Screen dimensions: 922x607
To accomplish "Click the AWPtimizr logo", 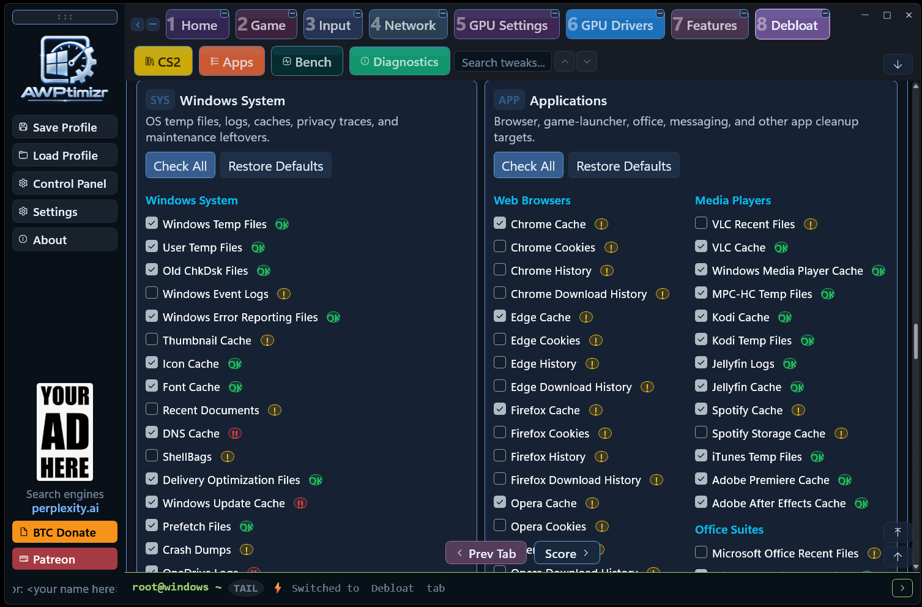I will tap(65, 68).
